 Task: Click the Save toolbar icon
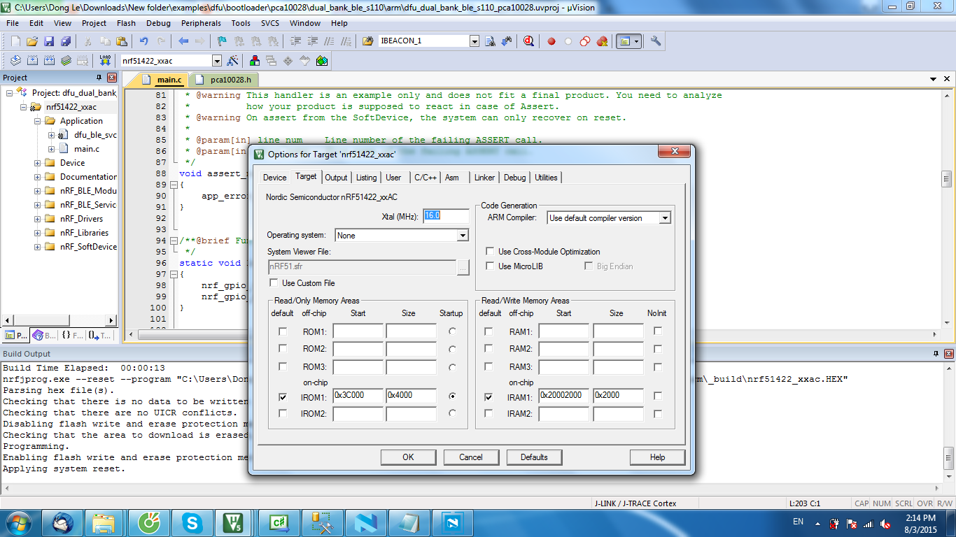pos(49,41)
